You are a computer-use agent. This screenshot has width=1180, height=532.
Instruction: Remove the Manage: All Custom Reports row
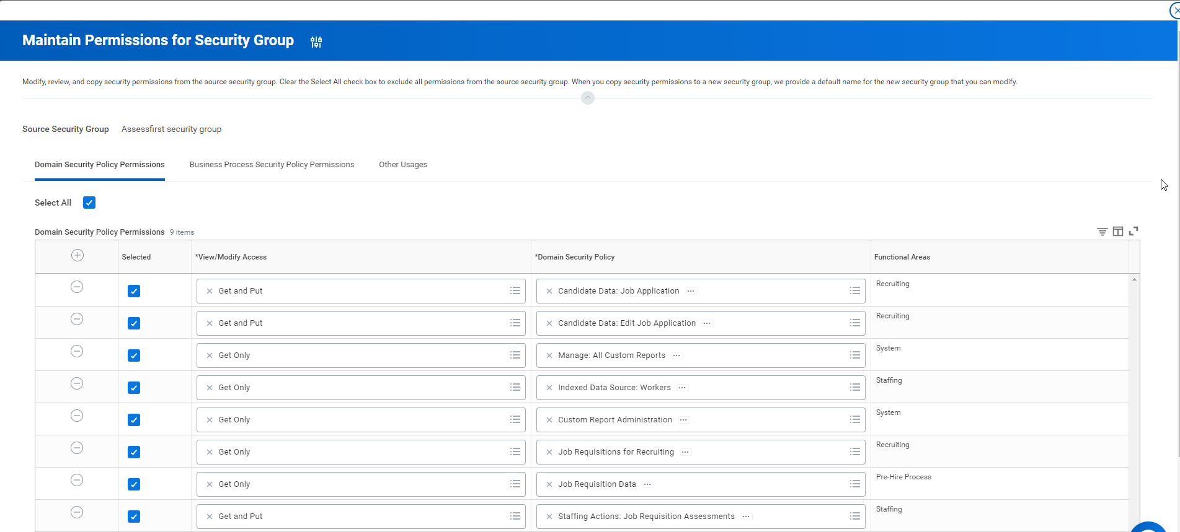pyautogui.click(x=77, y=351)
